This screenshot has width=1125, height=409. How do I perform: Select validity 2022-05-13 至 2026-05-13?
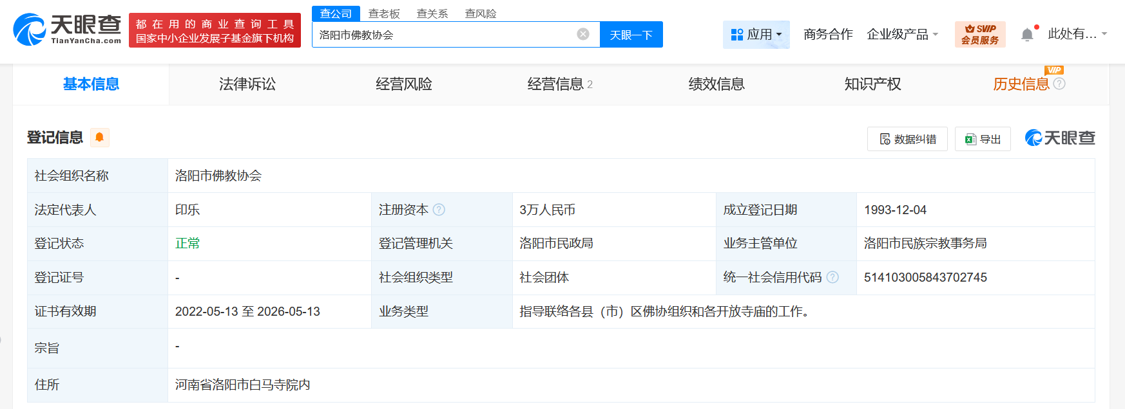(x=247, y=311)
